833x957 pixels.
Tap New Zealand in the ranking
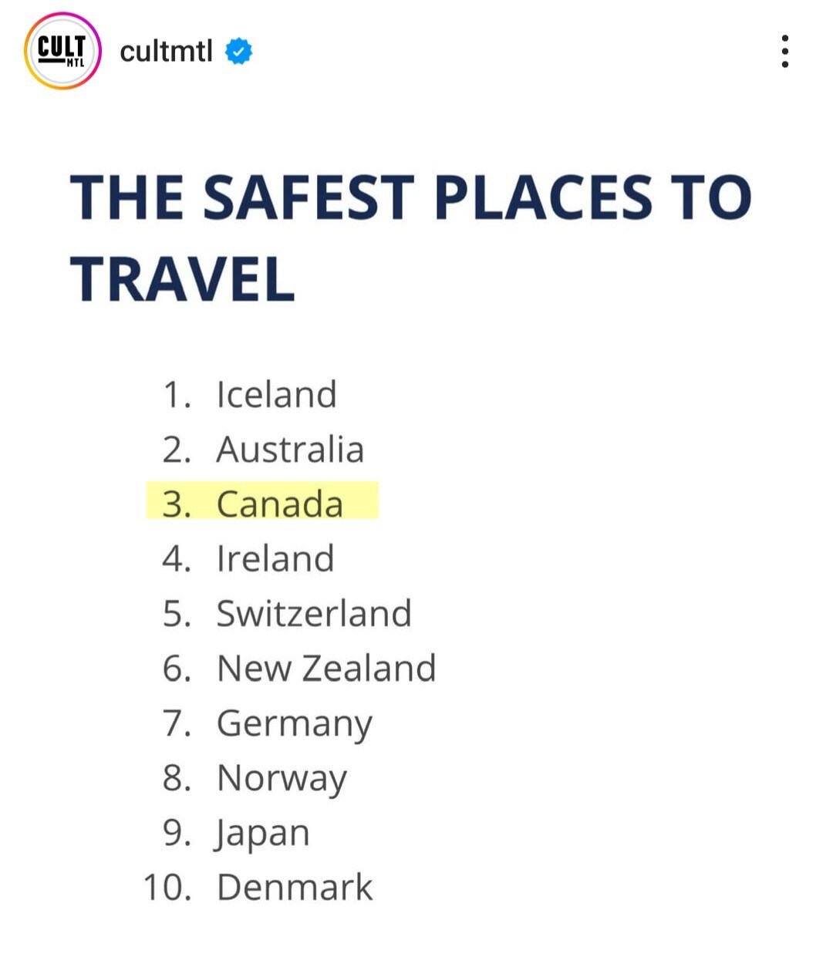(326, 669)
